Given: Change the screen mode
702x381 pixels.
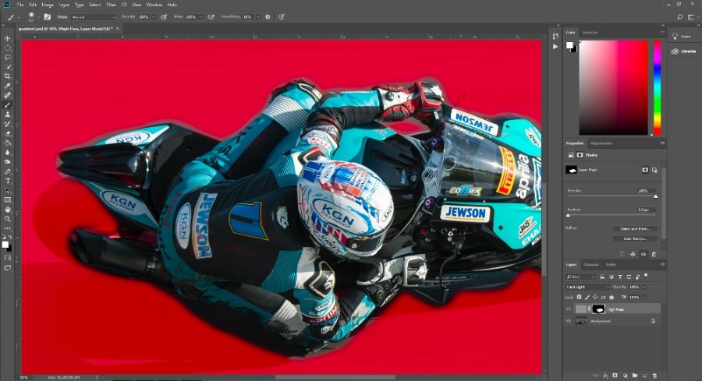Looking at the screenshot, I should 7,268.
